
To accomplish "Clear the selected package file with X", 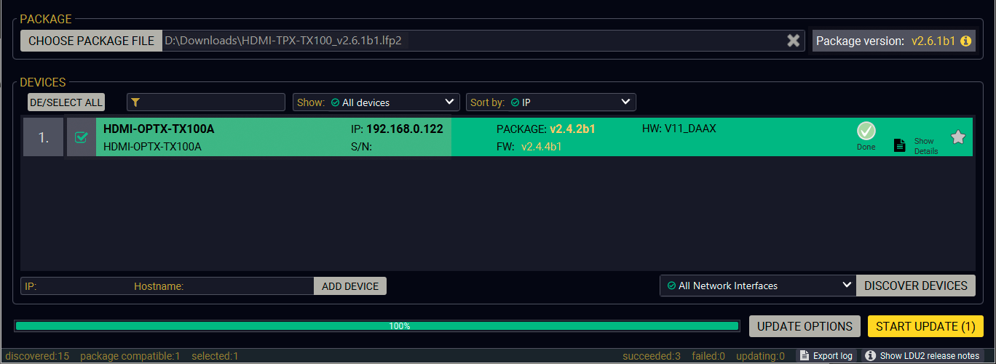I will click(x=793, y=41).
